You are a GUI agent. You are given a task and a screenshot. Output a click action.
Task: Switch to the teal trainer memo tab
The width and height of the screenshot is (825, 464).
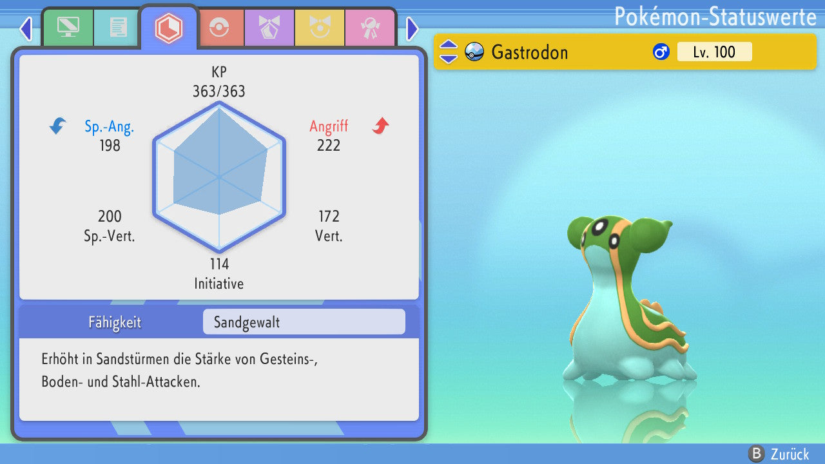click(118, 28)
